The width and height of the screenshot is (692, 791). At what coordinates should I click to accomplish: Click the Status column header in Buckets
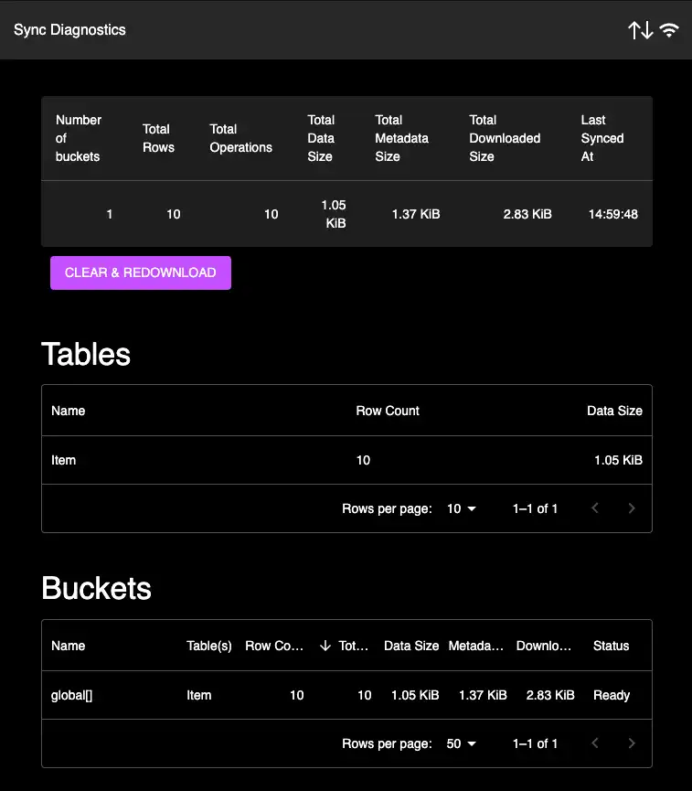tap(611, 646)
